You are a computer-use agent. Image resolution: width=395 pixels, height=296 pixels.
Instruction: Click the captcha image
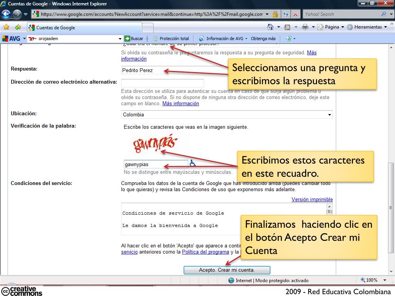click(x=155, y=143)
